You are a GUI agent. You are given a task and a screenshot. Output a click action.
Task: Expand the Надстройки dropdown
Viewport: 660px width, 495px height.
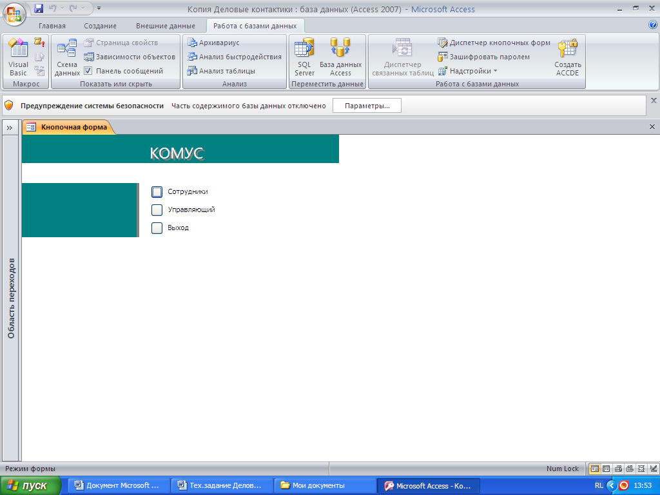tap(468, 71)
